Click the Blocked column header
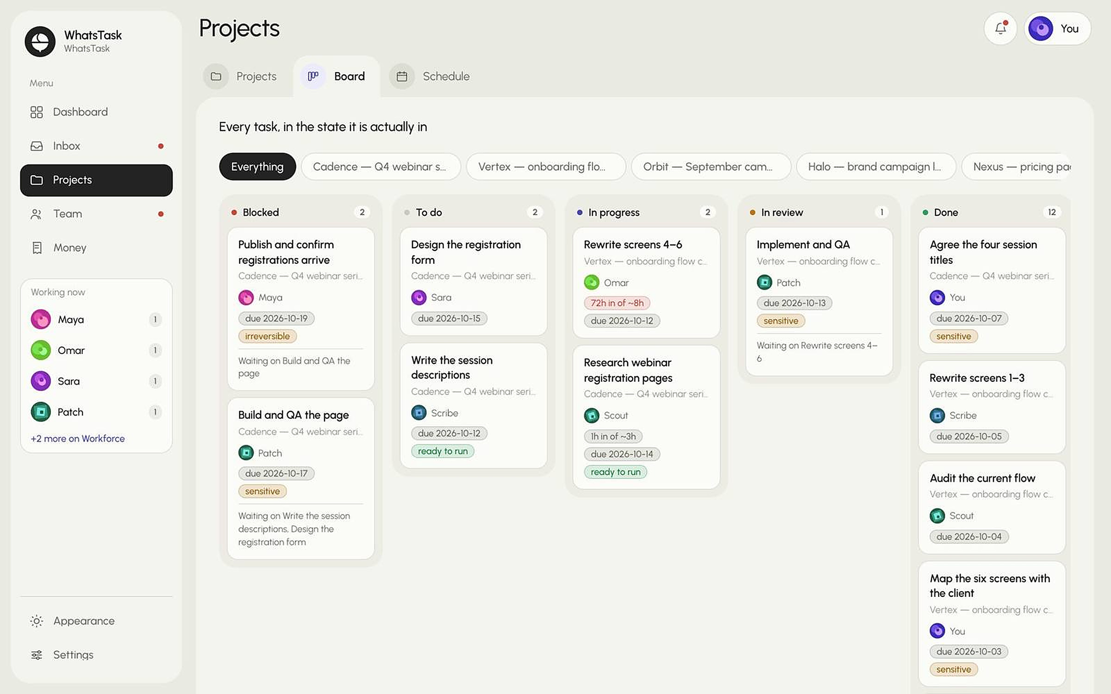This screenshot has height=694, width=1111. (x=301, y=212)
